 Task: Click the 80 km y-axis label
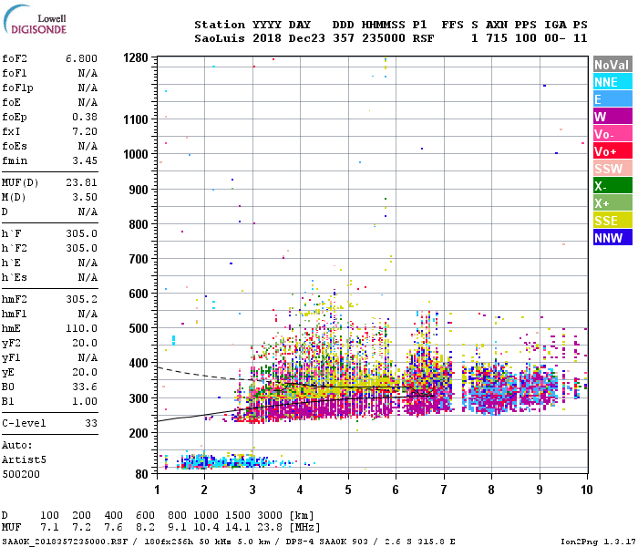point(141,474)
